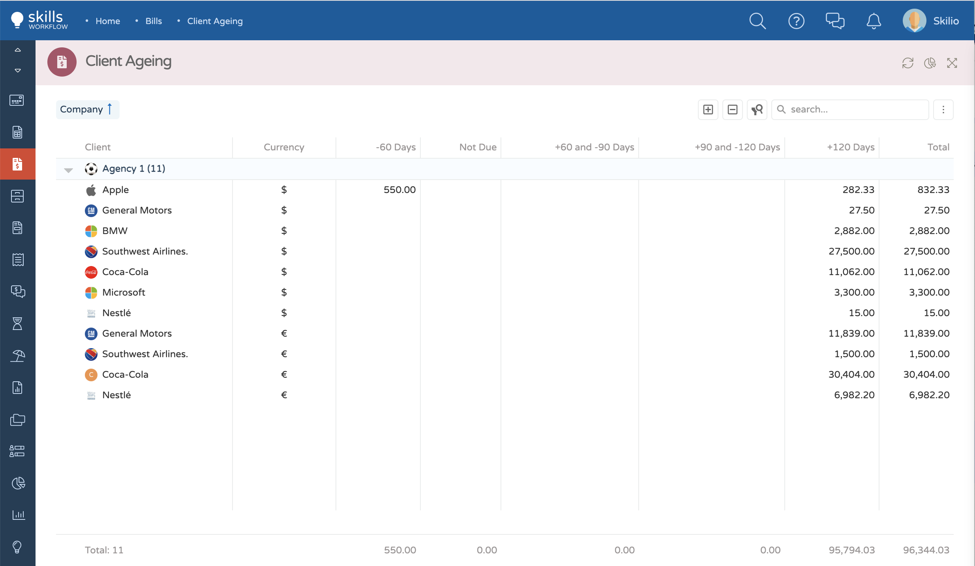975x566 pixels.
Task: Click the fullscreen expand arrows icon
Action: coord(952,63)
